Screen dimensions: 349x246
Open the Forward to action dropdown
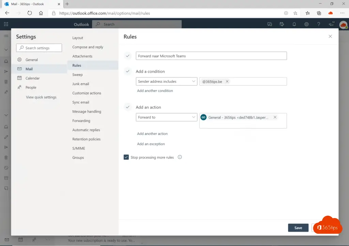pos(166,117)
